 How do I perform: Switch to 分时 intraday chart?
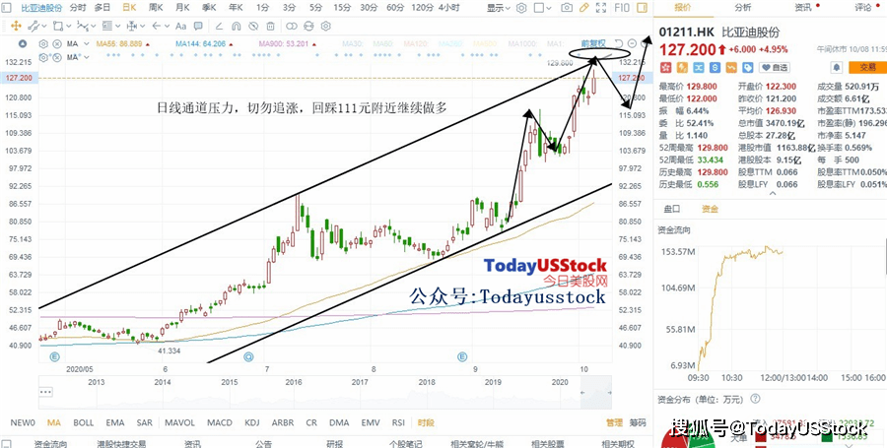[78, 8]
